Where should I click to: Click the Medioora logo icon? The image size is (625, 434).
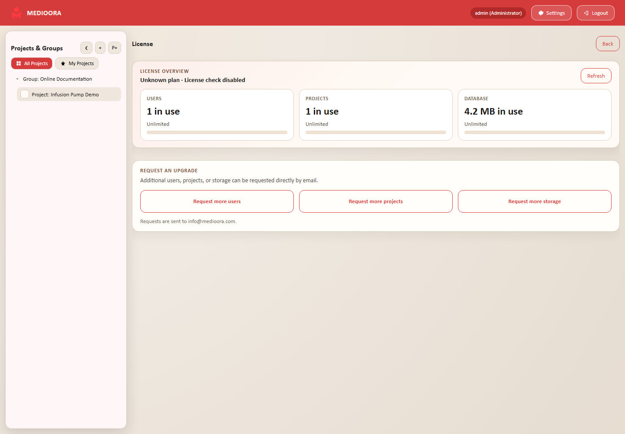[x=16, y=13]
